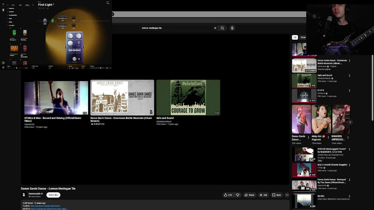Open the merch link in description
This screenshot has height=210, width=374.
[49, 209]
